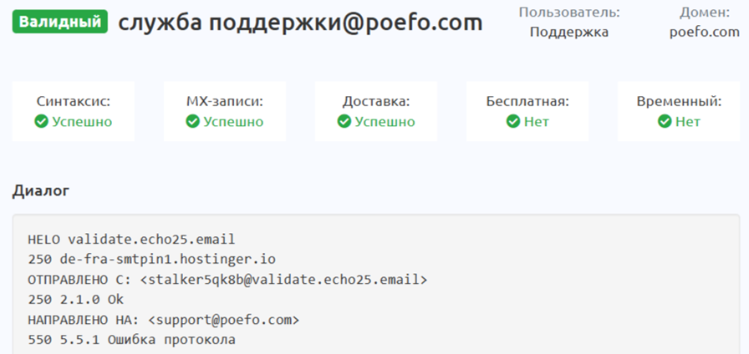Click the green check icon under Синтаксис
Image resolution: width=749 pixels, height=354 pixels.
pos(43,122)
